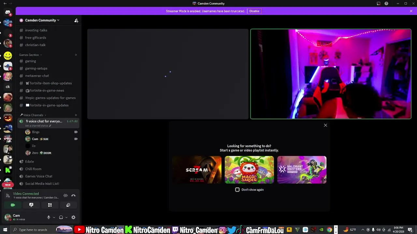
Task: Start an activity with the shapes icon
Action: (x=50, y=205)
